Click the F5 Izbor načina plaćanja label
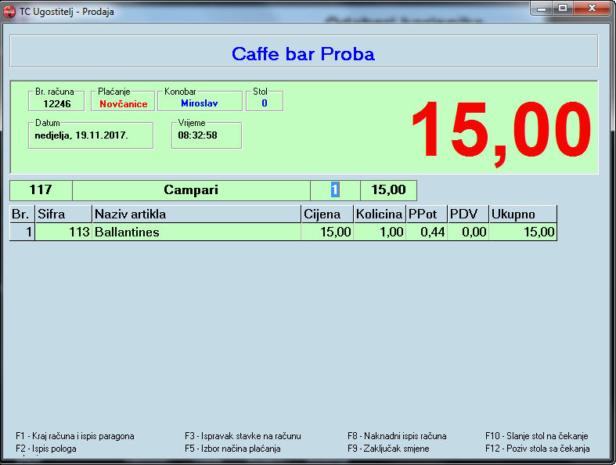This screenshot has height=465, width=616. tap(232, 449)
